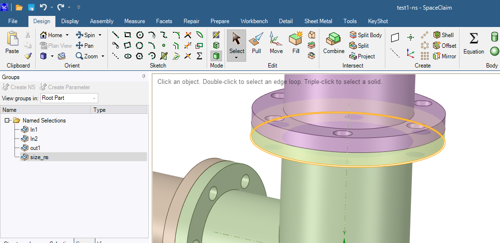Click the Pull tool
This screenshot has width=500, height=243.
click(x=256, y=43)
